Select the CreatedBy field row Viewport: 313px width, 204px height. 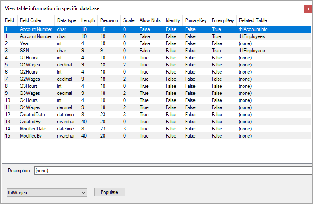pyautogui.click(x=158, y=122)
